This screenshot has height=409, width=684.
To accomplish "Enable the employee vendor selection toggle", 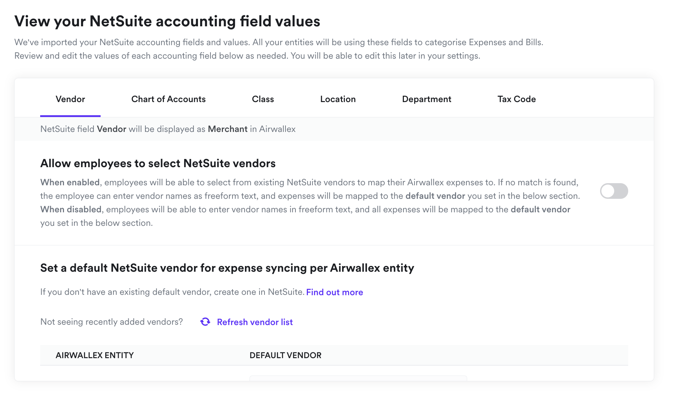I will [x=614, y=191].
